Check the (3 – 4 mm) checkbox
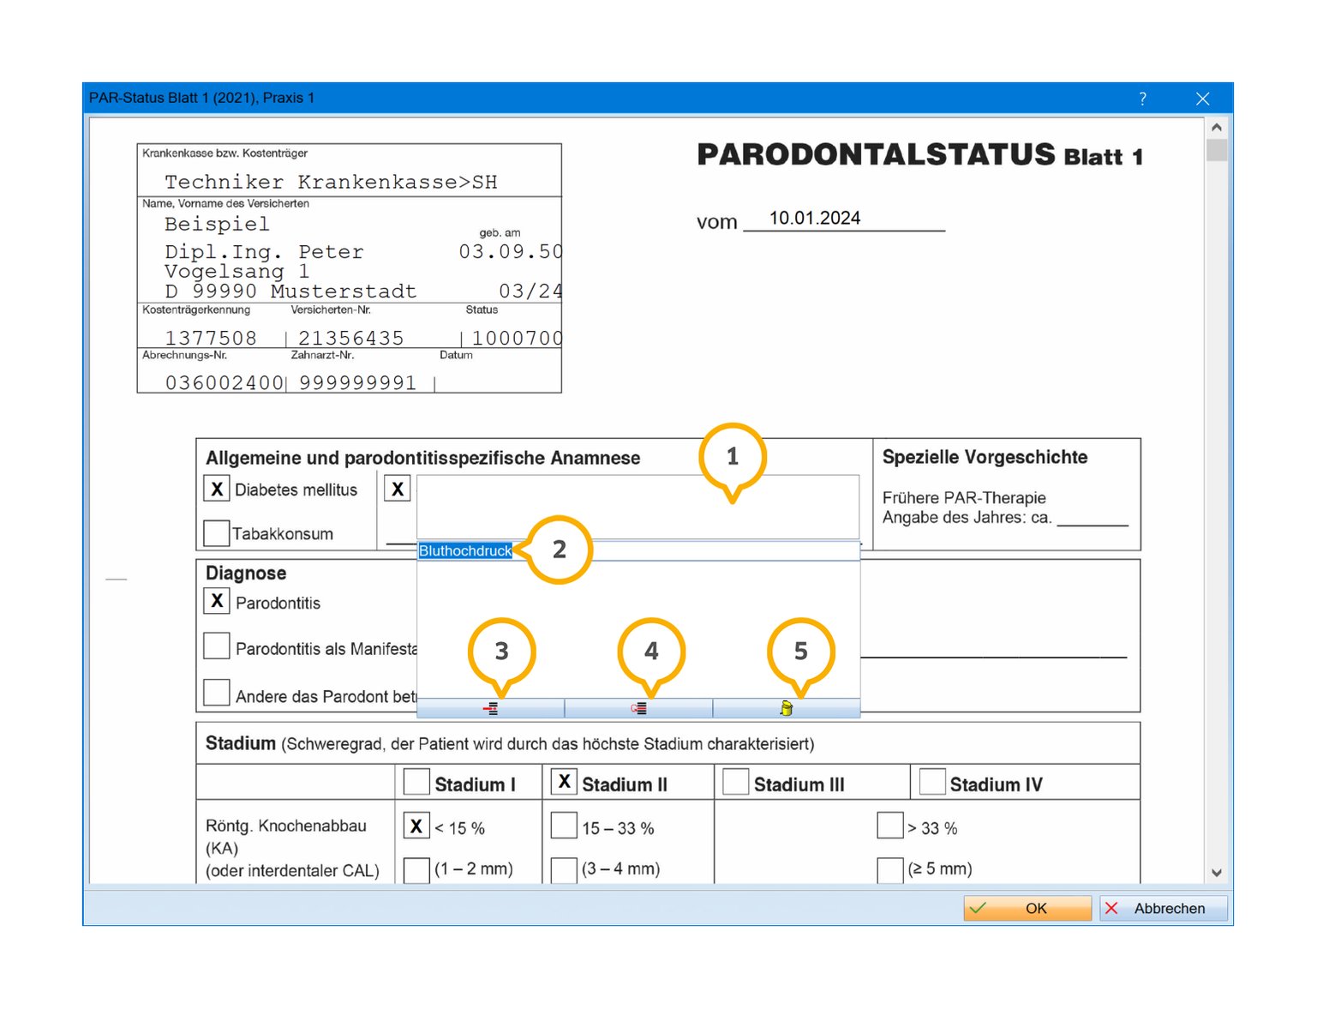 point(564,869)
